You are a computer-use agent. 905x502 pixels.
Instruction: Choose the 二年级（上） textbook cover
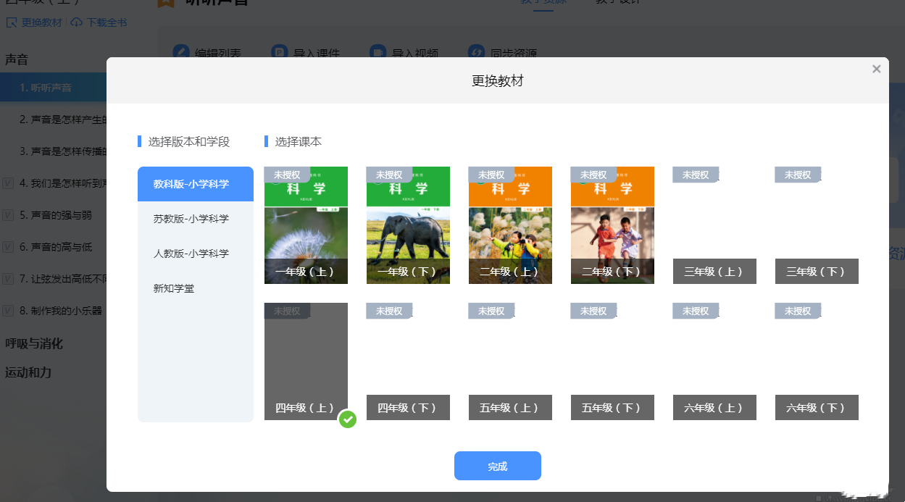tap(510, 225)
